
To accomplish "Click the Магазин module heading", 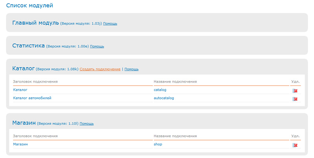I will coord(24,123).
